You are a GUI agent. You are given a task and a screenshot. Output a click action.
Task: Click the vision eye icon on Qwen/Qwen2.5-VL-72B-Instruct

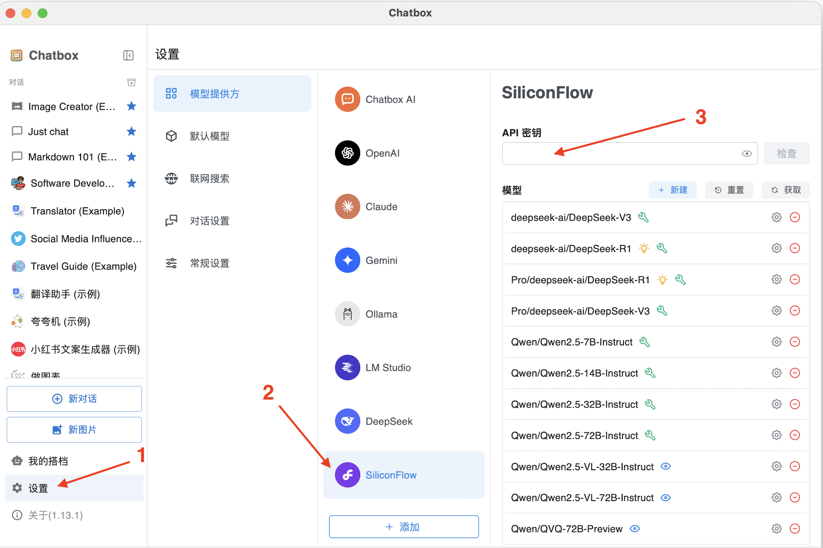[x=666, y=498]
